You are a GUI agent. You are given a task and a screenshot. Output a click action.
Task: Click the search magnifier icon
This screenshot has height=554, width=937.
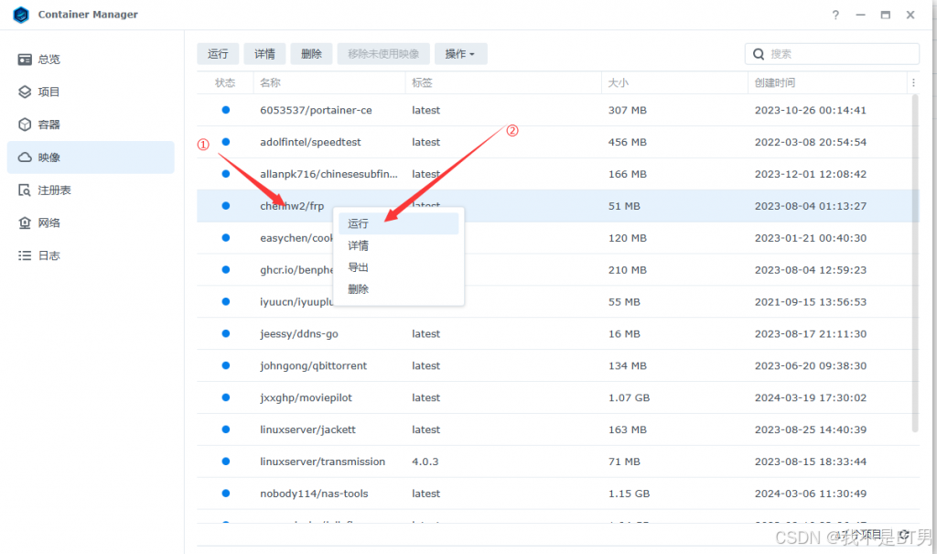(759, 54)
